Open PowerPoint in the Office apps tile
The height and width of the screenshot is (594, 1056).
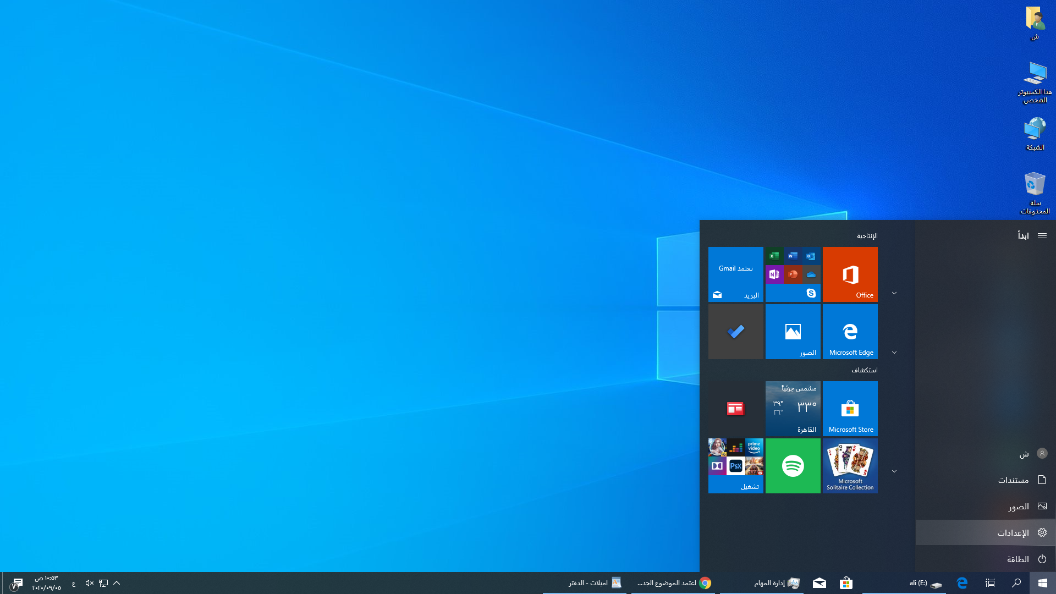[793, 274]
